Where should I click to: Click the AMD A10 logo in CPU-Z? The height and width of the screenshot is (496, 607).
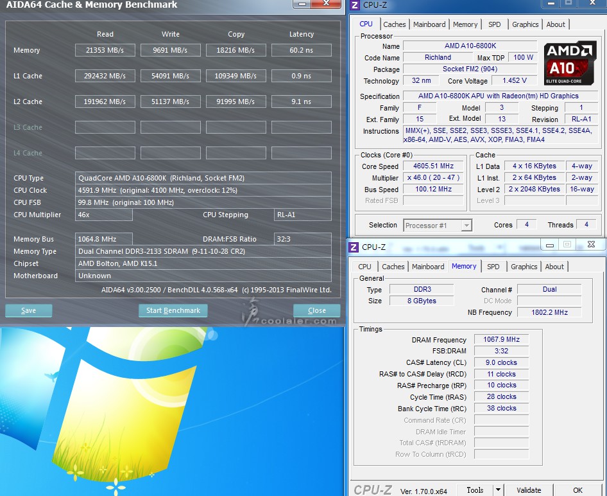570,63
